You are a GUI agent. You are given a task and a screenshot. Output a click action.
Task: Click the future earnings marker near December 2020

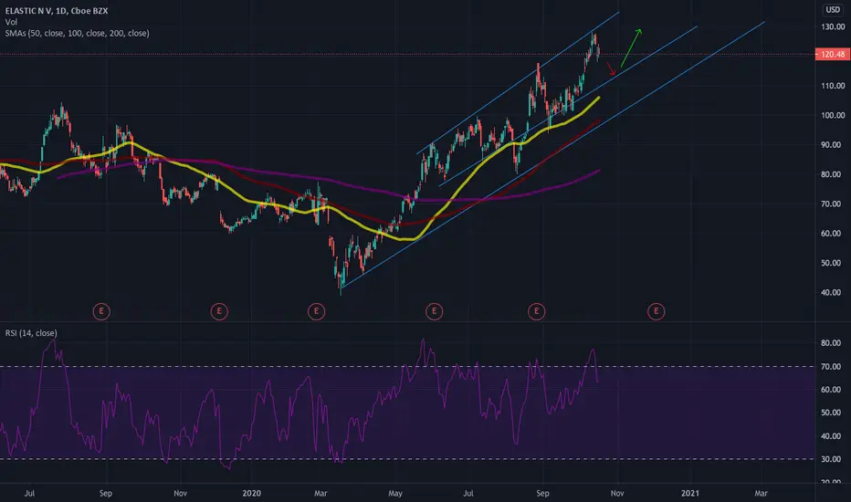(657, 311)
